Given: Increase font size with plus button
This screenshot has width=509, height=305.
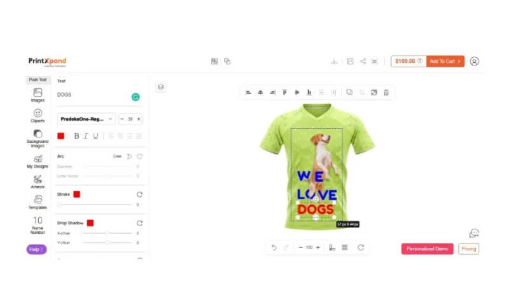Looking at the screenshot, I should click(139, 119).
